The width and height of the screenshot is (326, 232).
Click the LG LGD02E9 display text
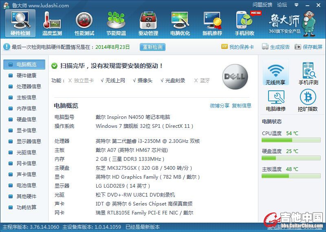[123, 186]
